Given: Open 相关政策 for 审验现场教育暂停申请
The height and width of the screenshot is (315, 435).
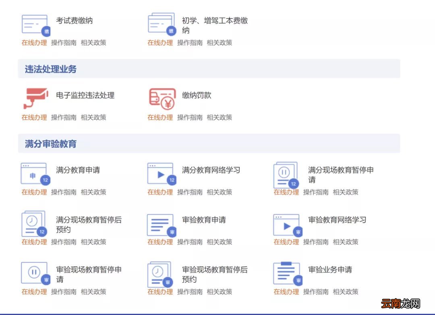Looking at the screenshot, I should (93, 292).
